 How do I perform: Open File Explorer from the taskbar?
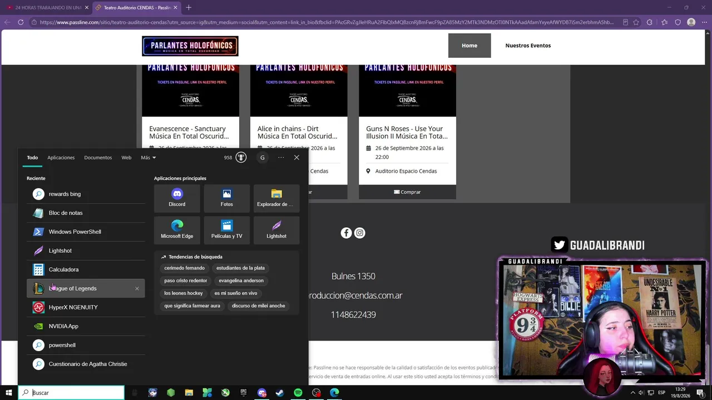189,393
